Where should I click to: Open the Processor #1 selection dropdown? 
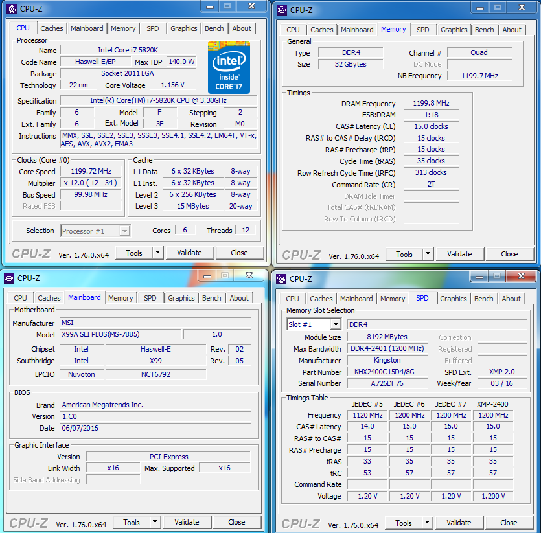tap(124, 231)
